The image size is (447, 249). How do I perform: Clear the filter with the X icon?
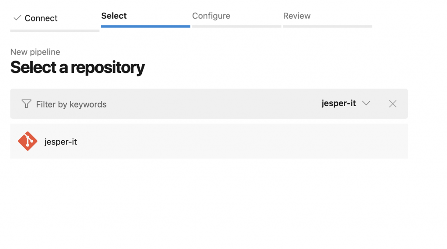click(392, 104)
